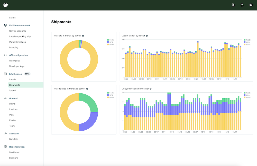Open Simulate sub-item below Simulate heading
Viewport: 257px width, 166px height.
pyautogui.click(x=13, y=139)
